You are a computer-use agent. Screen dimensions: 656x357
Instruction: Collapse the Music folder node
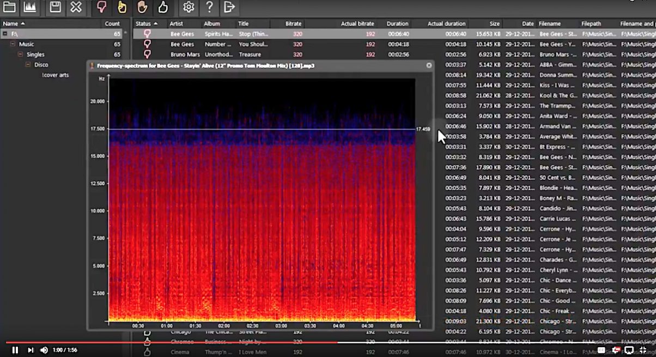point(13,44)
